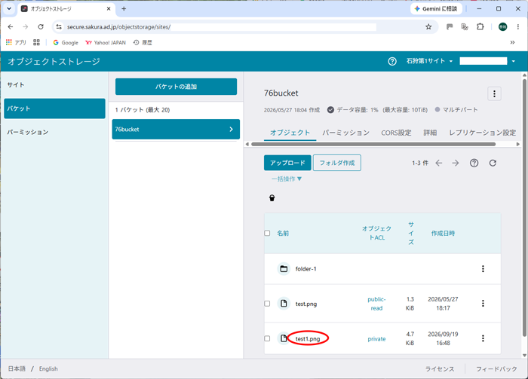Switch to the bucket パーミッション tab
Viewport: 528px width, 379px height.
[x=345, y=133]
